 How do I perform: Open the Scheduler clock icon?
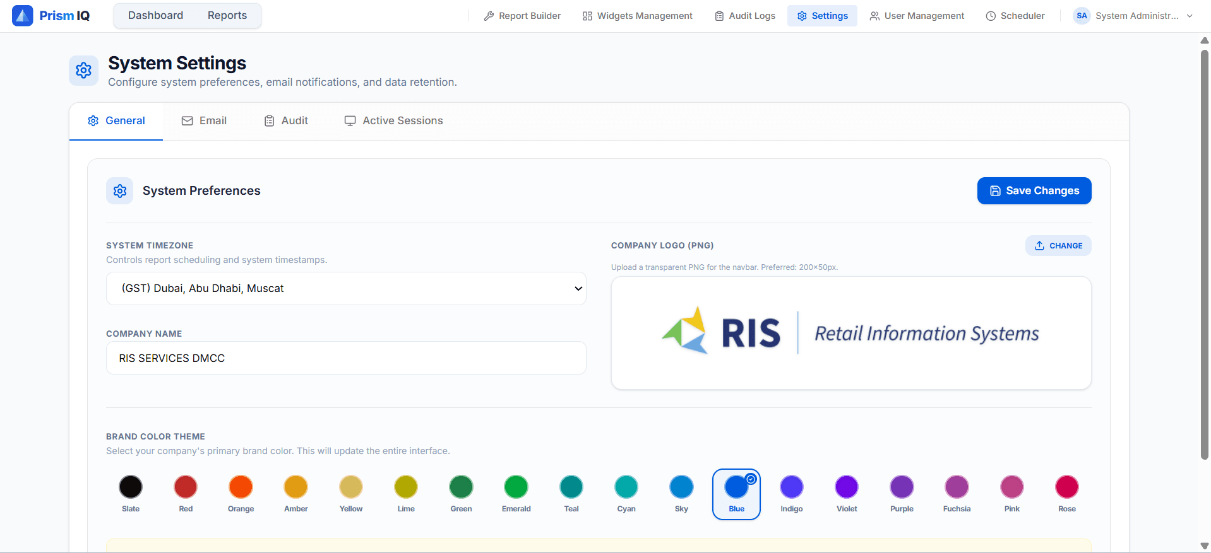(x=991, y=16)
